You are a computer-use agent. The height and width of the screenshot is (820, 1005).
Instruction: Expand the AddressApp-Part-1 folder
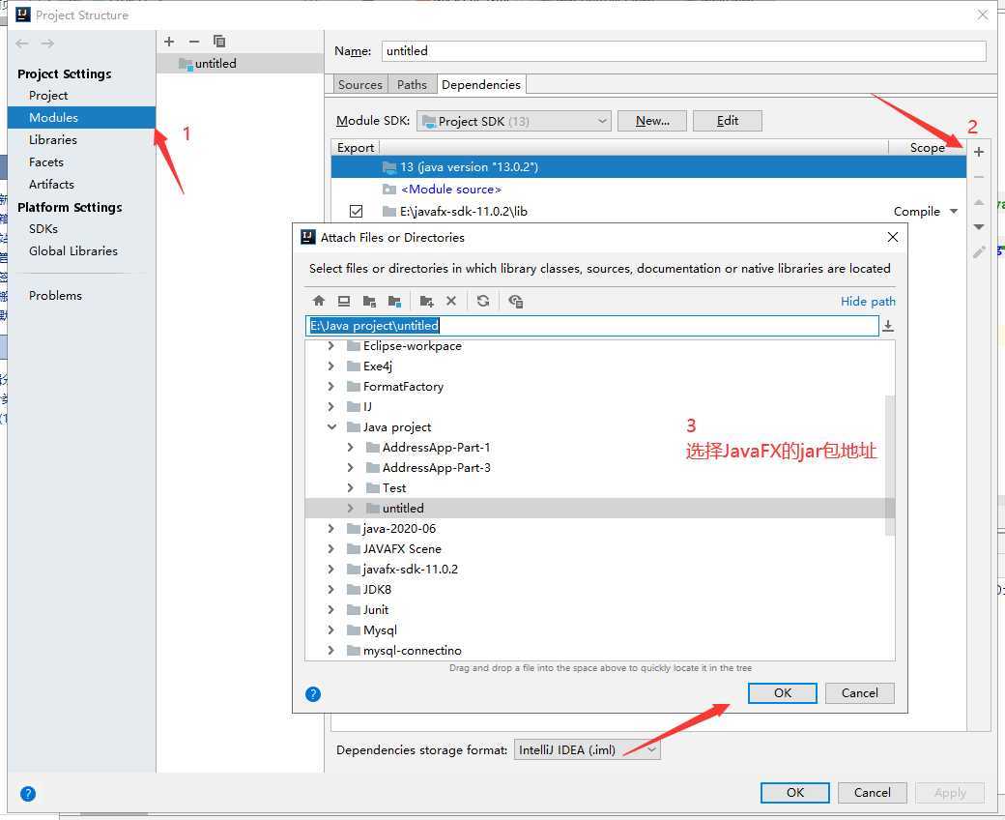(x=350, y=448)
